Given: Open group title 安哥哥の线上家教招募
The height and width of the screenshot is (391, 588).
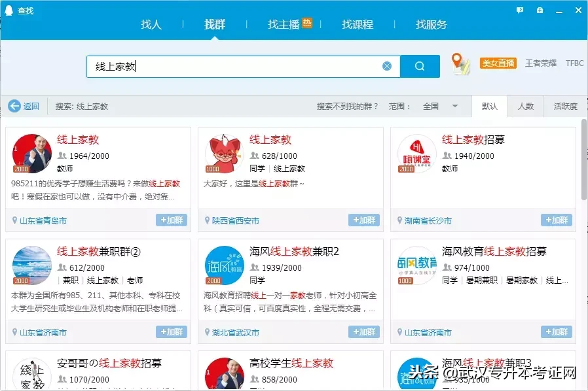Looking at the screenshot, I should tap(109, 364).
